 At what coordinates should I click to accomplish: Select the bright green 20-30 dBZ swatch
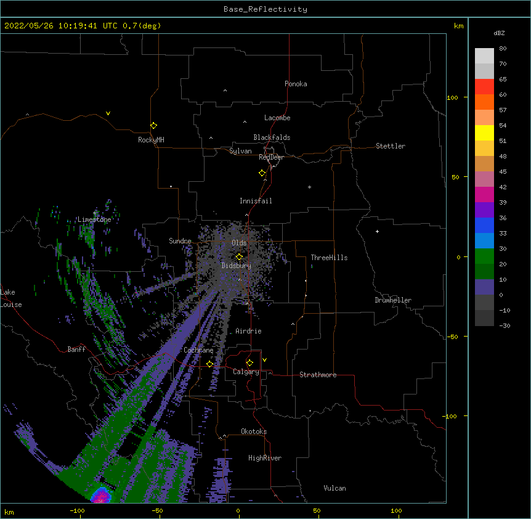point(484,256)
